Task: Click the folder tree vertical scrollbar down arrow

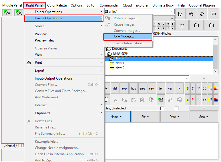Action: coord(216,71)
